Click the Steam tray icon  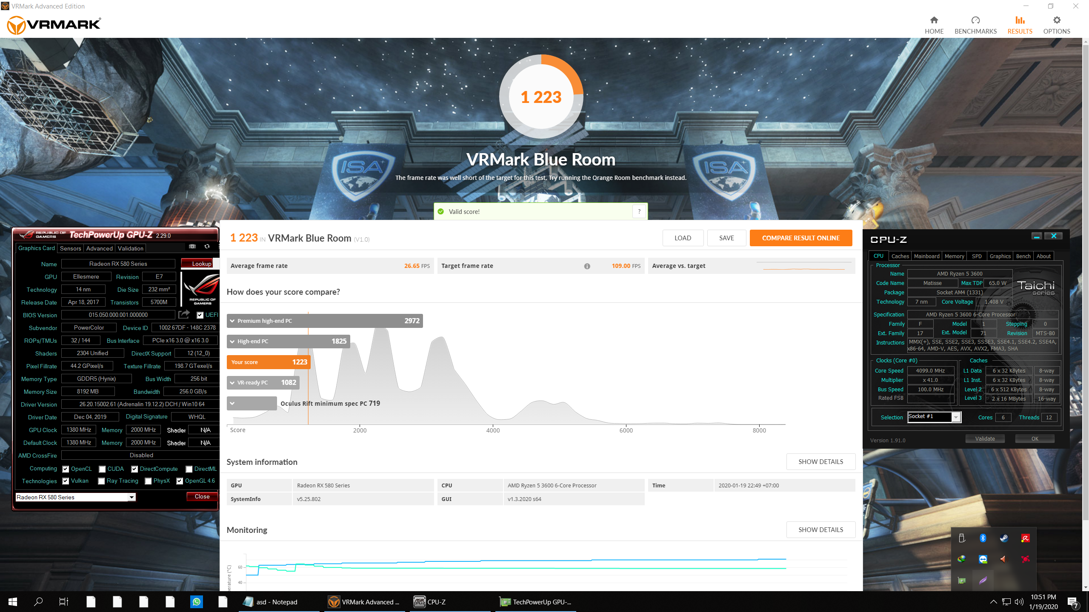point(1004,538)
